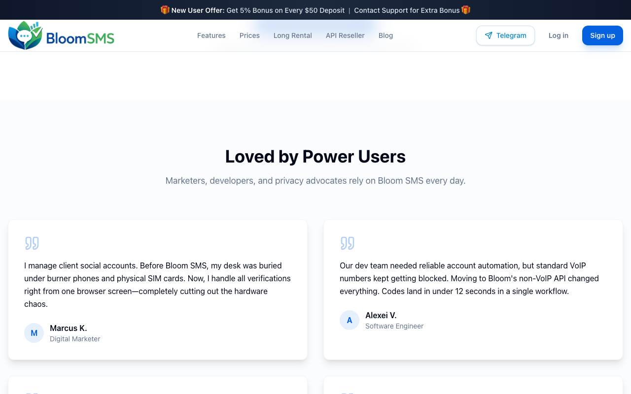Click Contact Support for Extra Bonus text
Screen dimensions: 631x394
(x=407, y=10)
